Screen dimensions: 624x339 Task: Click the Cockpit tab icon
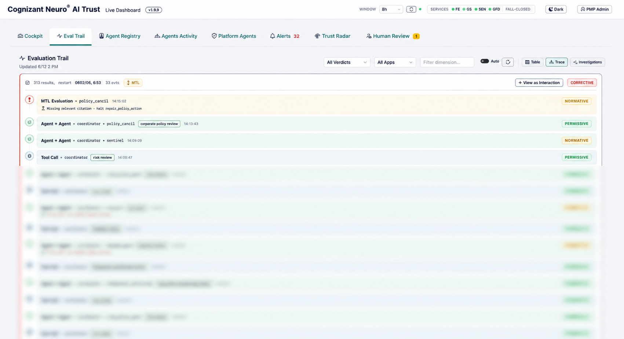point(20,36)
